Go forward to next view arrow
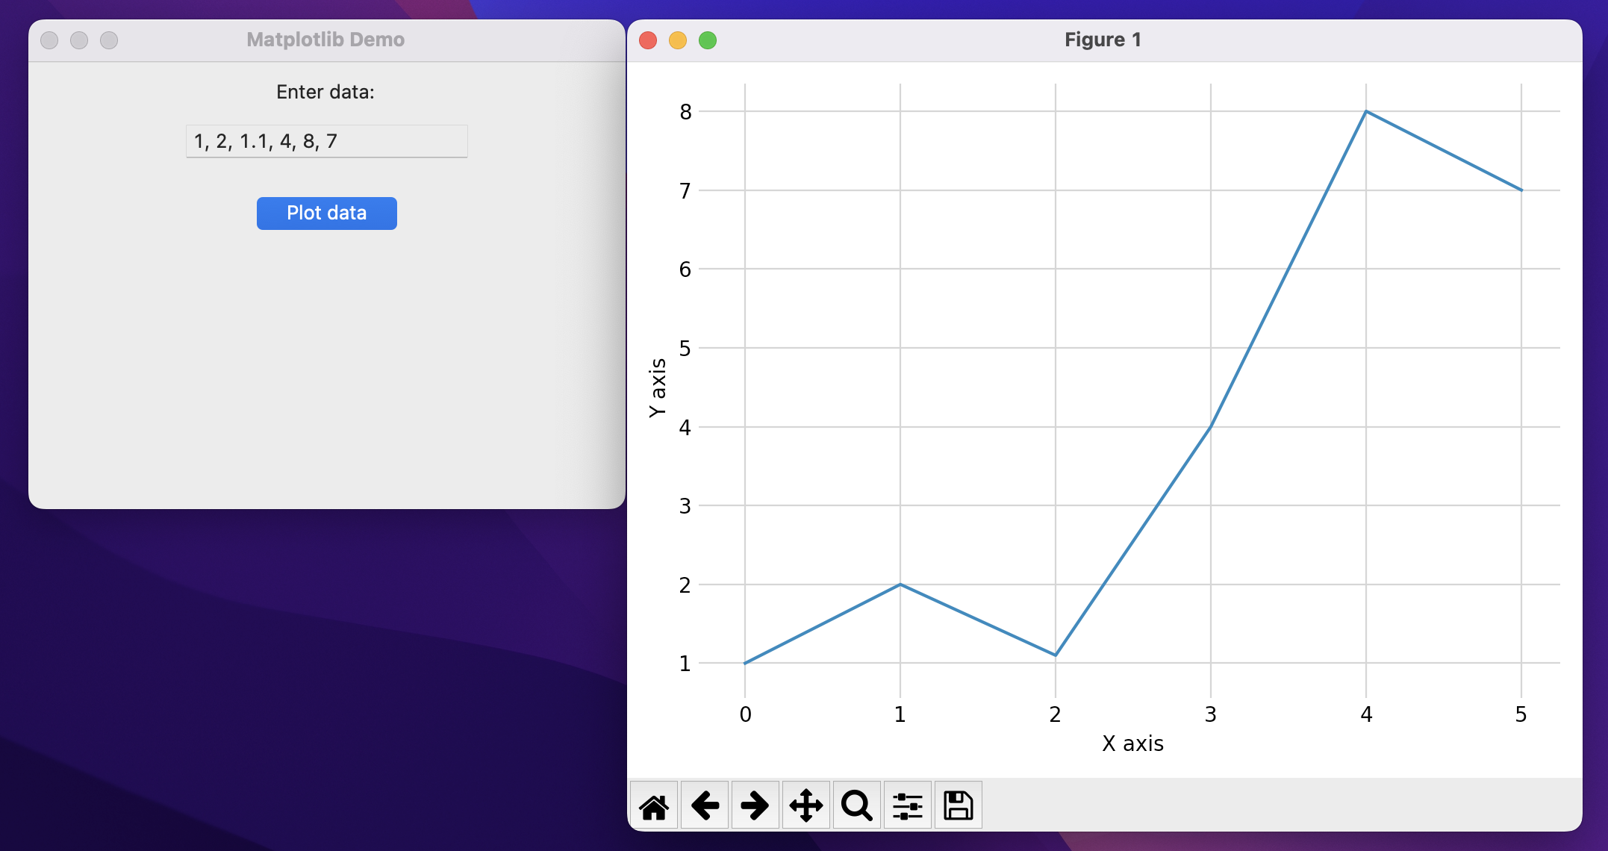The height and width of the screenshot is (851, 1608). [x=755, y=805]
